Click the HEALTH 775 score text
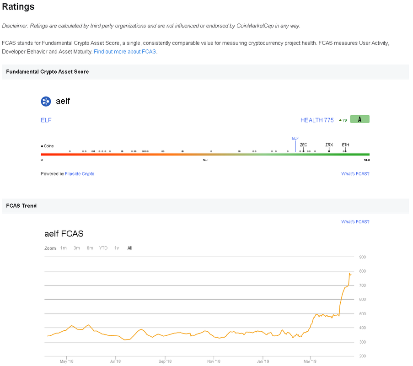The height and width of the screenshot is (366, 413). tap(317, 120)
